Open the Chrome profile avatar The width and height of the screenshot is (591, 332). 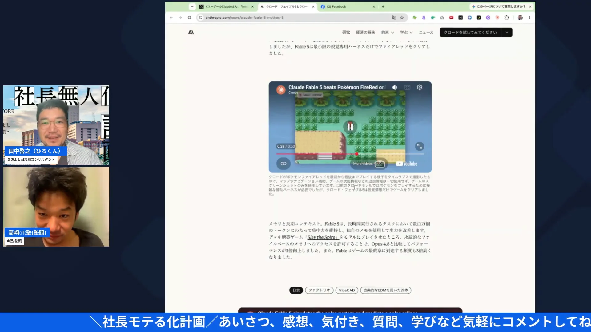(x=520, y=18)
